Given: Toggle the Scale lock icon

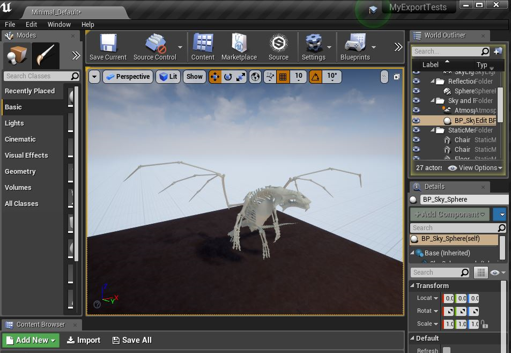Looking at the screenshot, I should [485, 325].
